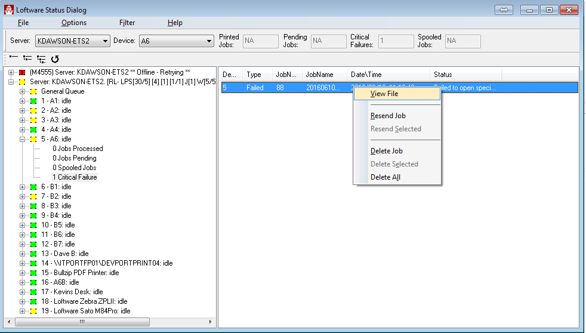Screen dimensions: 586x333
Task: Click the collapse-all tree toolbar icon
Action: pyautogui.click(x=14, y=58)
